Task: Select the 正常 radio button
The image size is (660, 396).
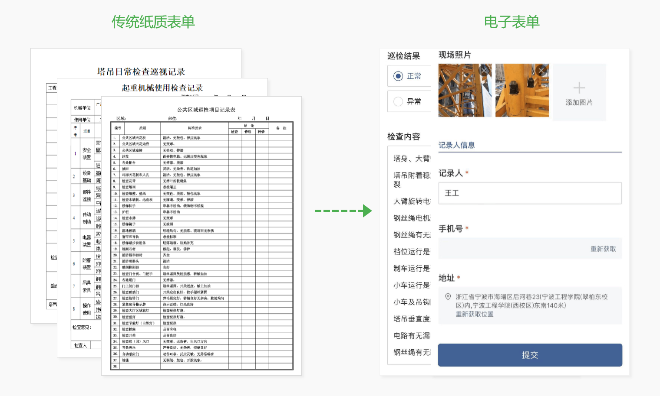Action: 398,76
